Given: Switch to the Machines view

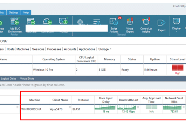Looking at the screenshot, I should 23,49.
